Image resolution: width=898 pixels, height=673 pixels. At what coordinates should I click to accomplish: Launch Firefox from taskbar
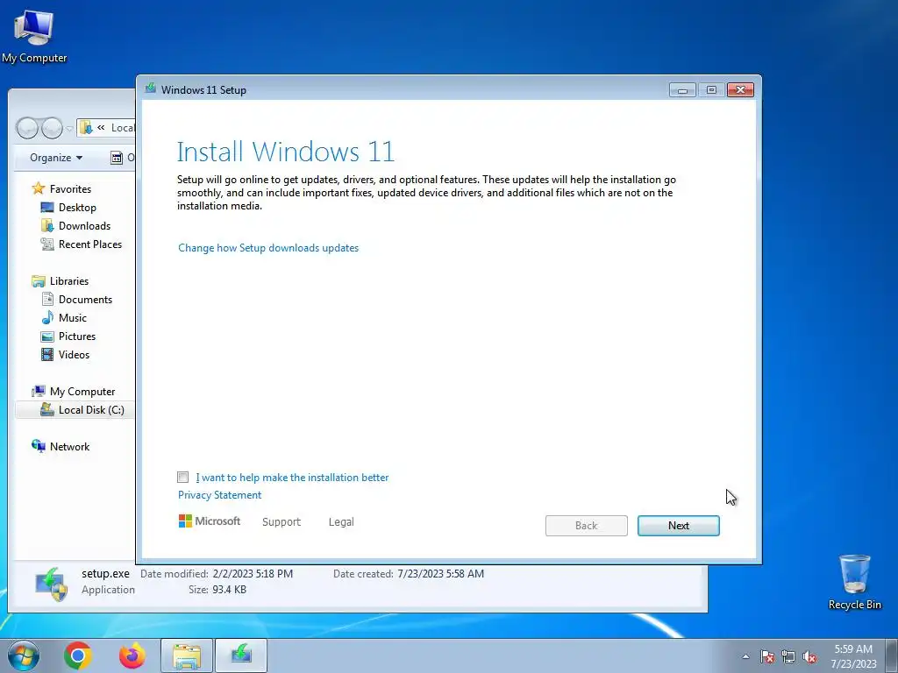132,655
